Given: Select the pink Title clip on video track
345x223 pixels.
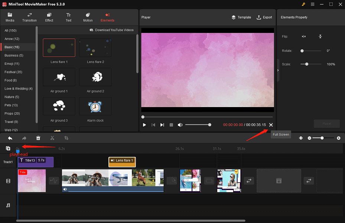Looking at the screenshot, I should coord(32,181).
